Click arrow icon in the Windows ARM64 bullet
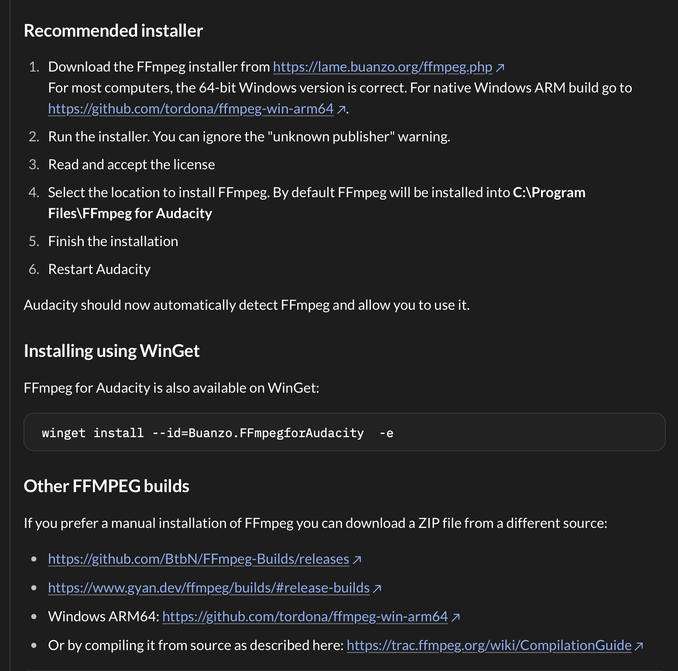 (456, 617)
